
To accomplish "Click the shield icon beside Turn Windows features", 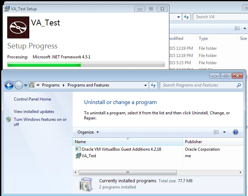I will pos(9,119).
